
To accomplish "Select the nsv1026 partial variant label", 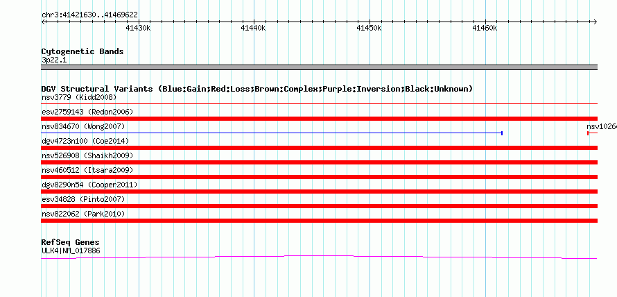I will tap(602, 126).
